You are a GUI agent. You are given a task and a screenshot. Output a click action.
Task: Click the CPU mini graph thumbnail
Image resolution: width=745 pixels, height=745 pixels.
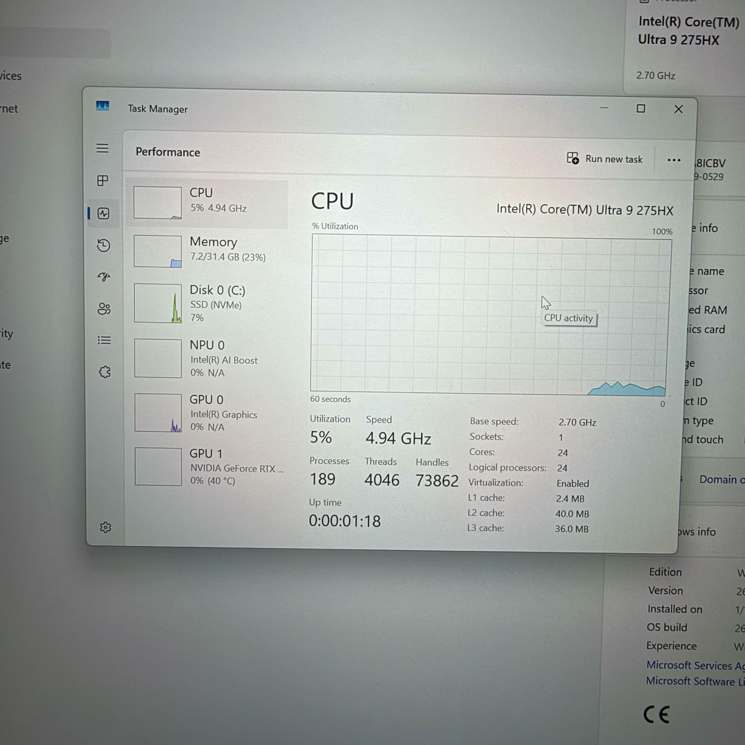tap(157, 203)
